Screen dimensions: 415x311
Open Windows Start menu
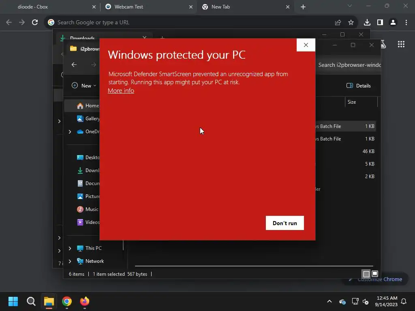[x=13, y=301]
